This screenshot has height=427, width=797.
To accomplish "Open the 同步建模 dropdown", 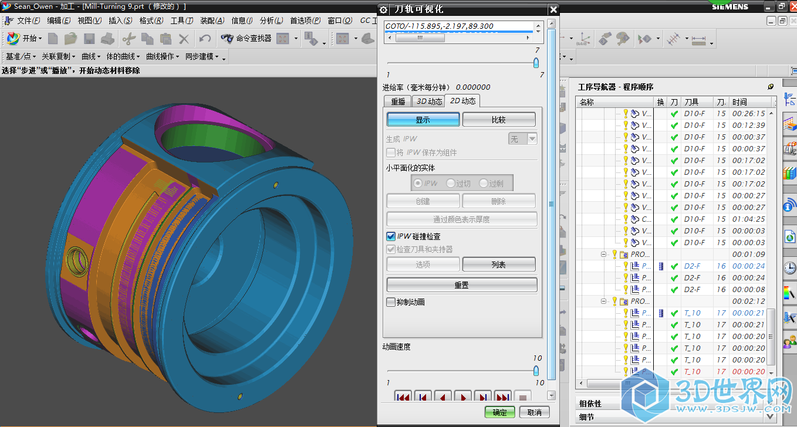I will [x=202, y=56].
